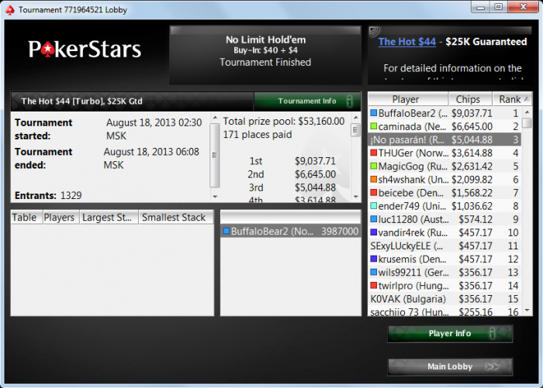Click the orange flag icon next to sh4wshank
Image resolution: width=543 pixels, height=388 pixels.
tap(373, 179)
